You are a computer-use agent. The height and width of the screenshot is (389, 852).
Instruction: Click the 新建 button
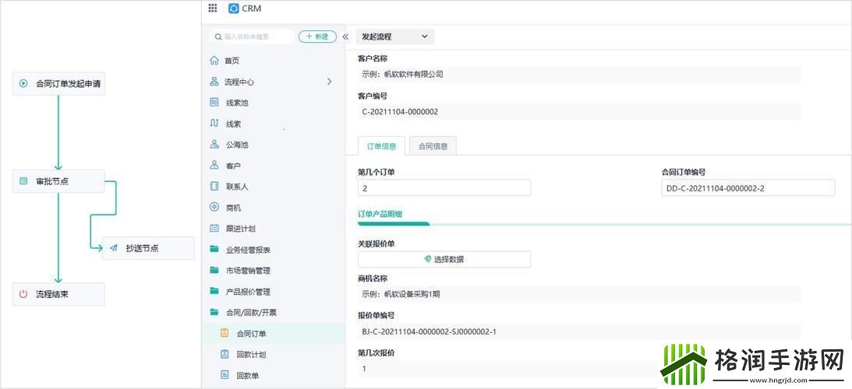tap(317, 37)
